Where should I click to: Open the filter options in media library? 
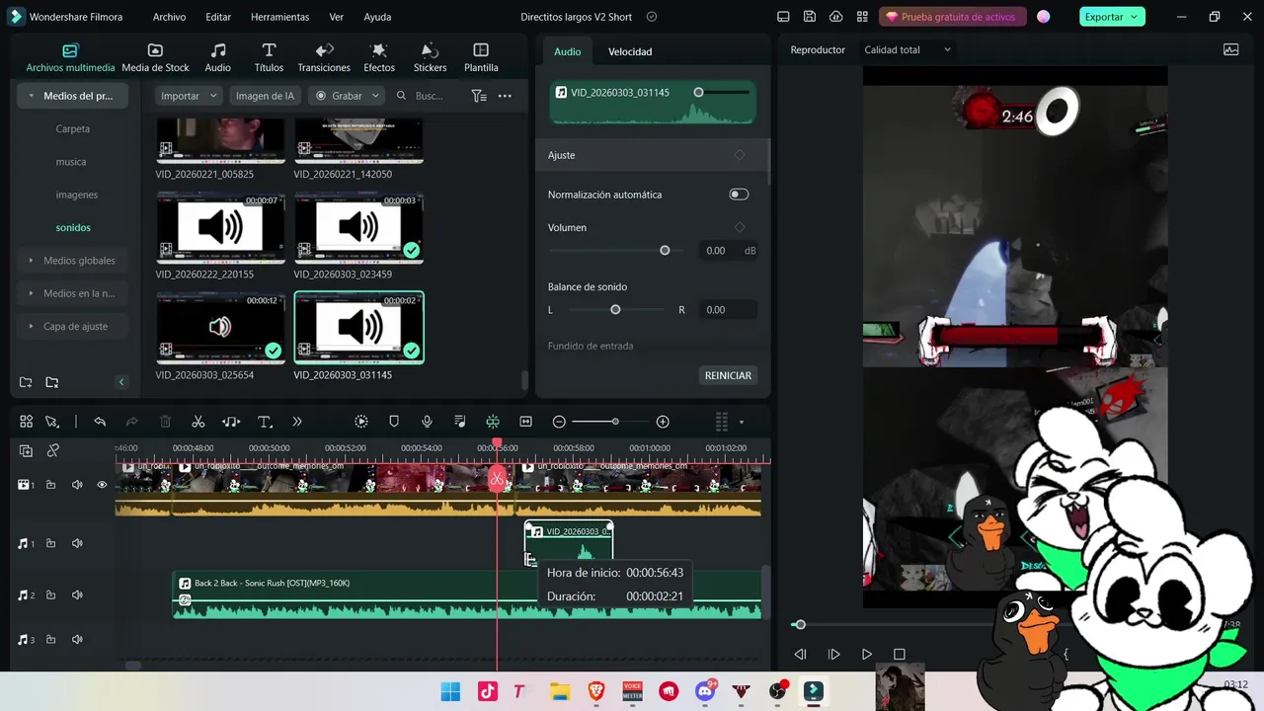point(479,96)
